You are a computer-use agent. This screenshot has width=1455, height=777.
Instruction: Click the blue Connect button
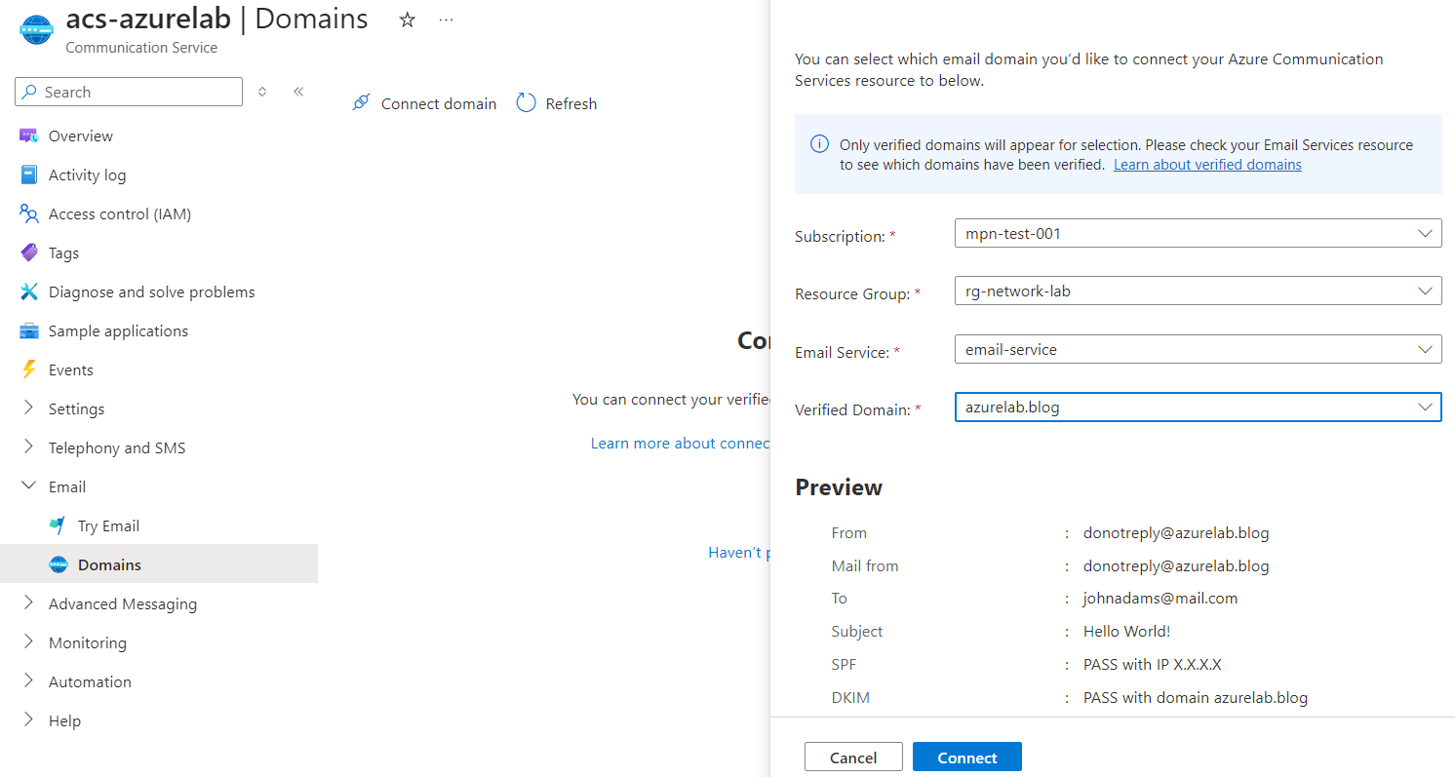coord(966,758)
